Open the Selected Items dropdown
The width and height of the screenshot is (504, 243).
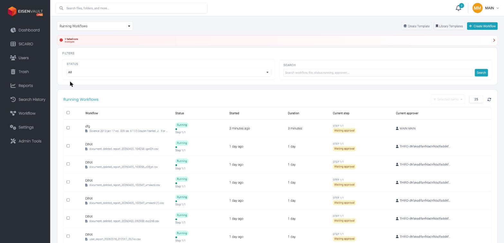(448, 99)
